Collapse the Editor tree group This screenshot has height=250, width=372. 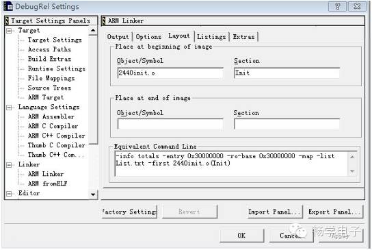click(10, 193)
